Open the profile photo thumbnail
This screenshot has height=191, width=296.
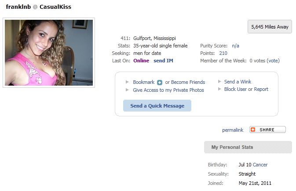(49, 53)
